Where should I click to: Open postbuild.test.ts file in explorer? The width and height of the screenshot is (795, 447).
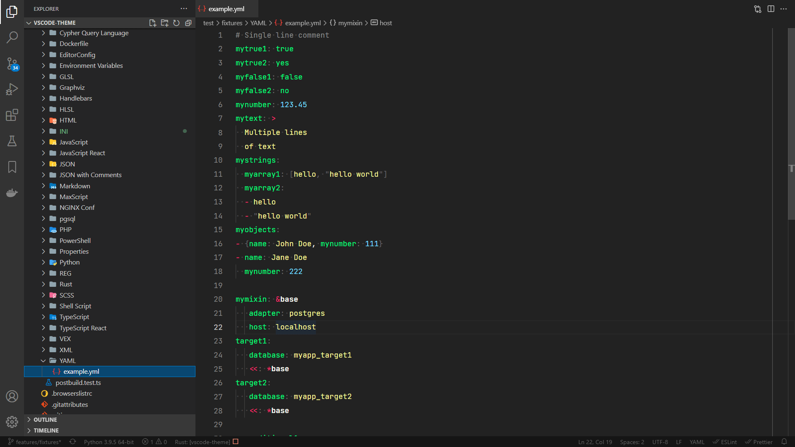coord(78,382)
